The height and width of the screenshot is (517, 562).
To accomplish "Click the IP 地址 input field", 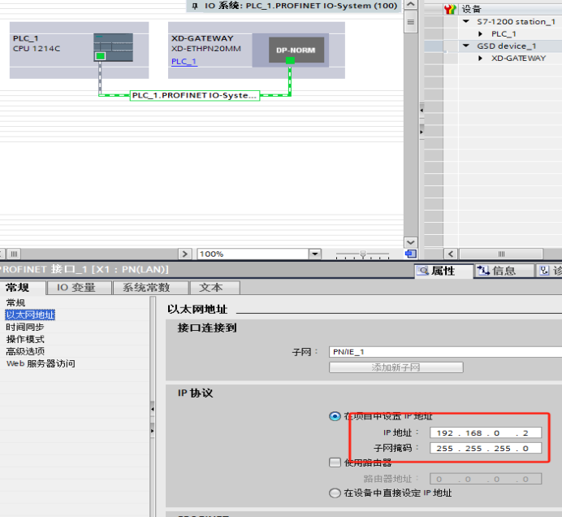I will (486, 433).
